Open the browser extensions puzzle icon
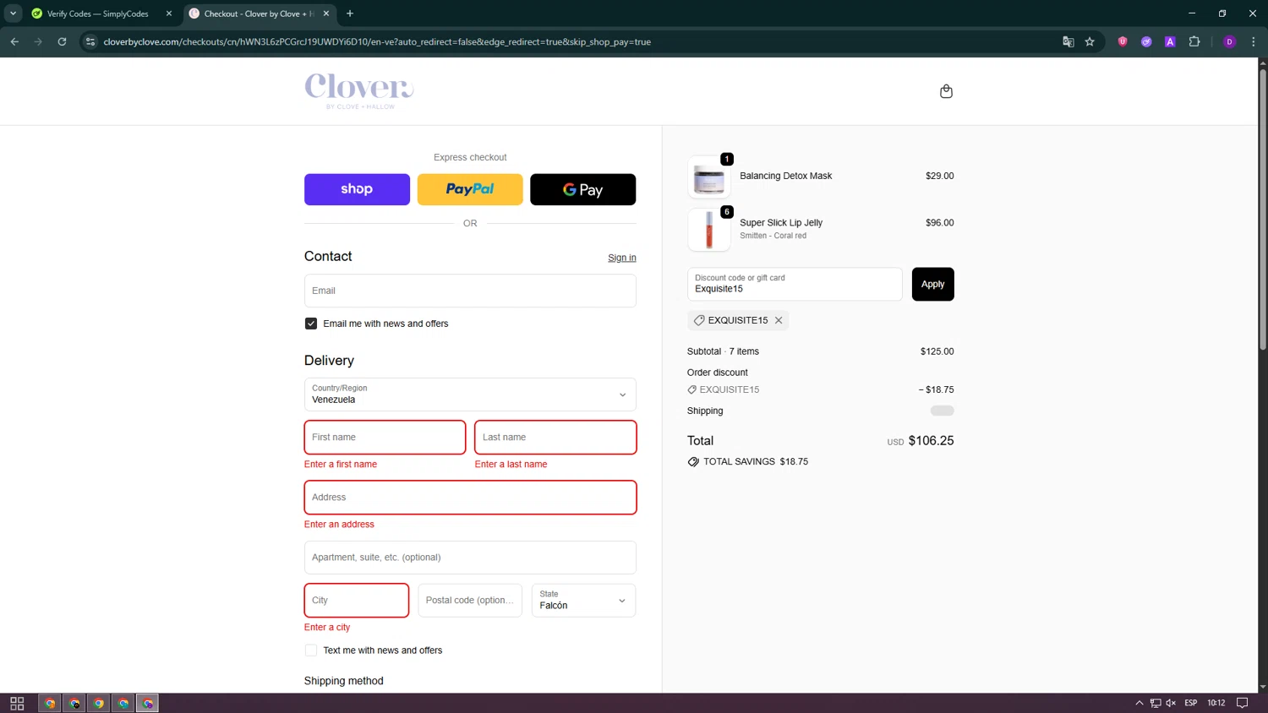This screenshot has width=1268, height=713. [1194, 41]
